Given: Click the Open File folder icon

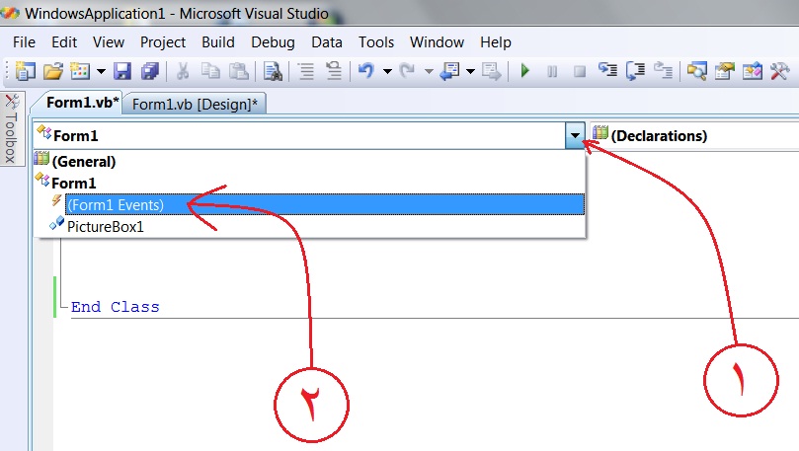Looking at the screenshot, I should (x=52, y=71).
